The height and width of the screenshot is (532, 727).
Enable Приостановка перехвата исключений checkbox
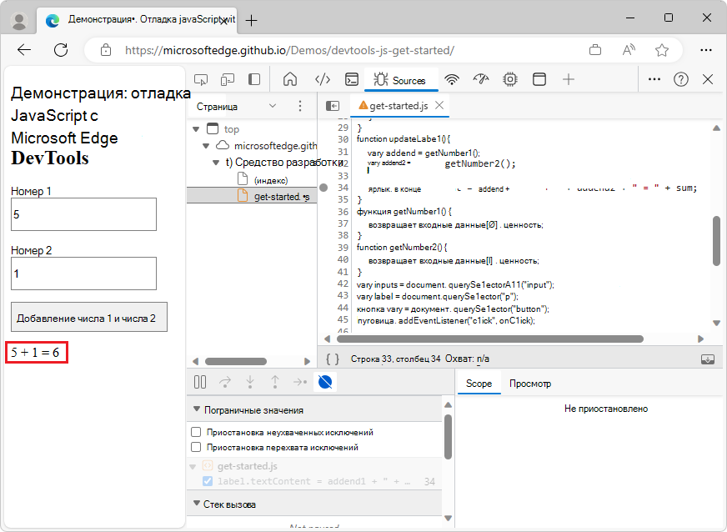(x=196, y=447)
